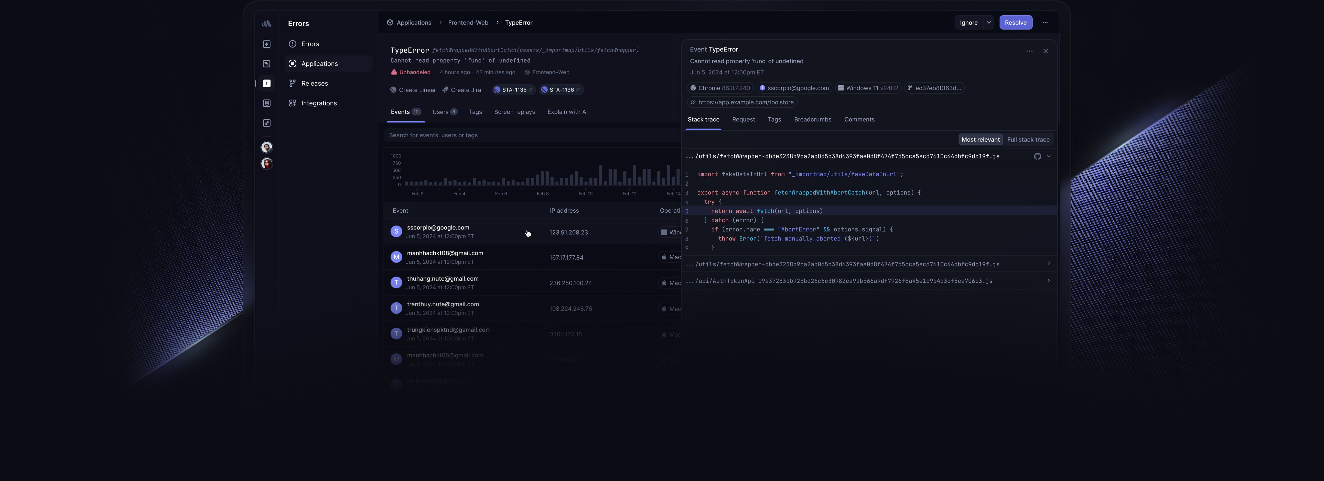The height and width of the screenshot is (481, 1324).
Task: Expand the AuthTokenApi stack frame
Action: (1048, 281)
